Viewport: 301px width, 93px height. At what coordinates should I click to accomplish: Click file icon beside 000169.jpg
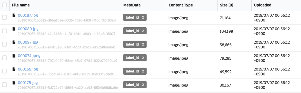[14, 69]
